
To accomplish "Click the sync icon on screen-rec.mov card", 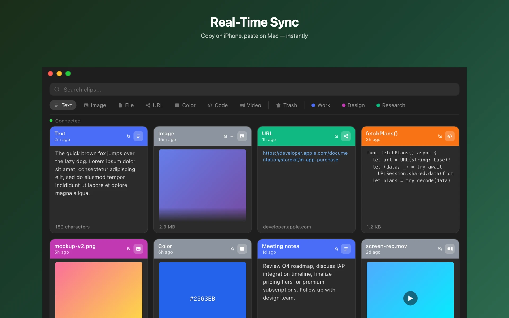I will (x=440, y=249).
